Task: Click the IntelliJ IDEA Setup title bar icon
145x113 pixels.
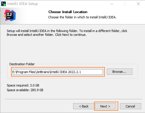Action: (x=3, y=4)
